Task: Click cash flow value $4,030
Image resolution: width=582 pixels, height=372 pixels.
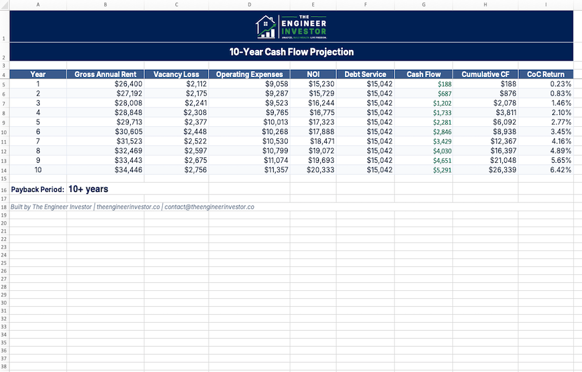Action: point(442,151)
